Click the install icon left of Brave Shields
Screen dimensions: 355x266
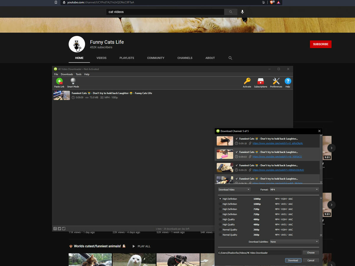pos(264,2)
